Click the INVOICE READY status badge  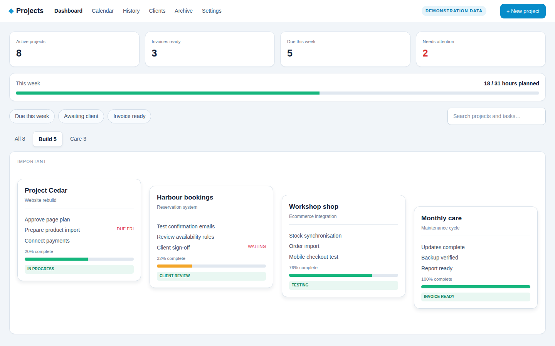point(476,297)
